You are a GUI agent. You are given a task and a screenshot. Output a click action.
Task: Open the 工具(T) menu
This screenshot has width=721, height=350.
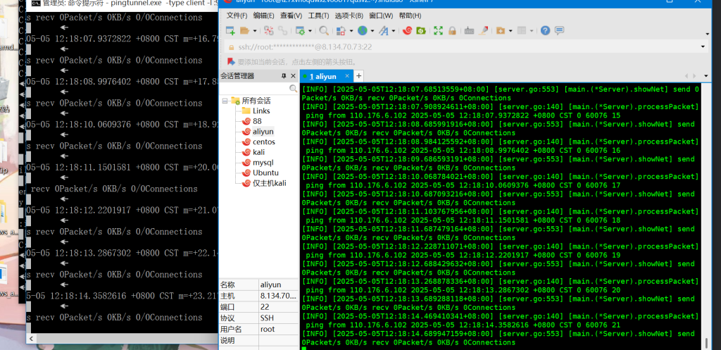[x=318, y=15]
